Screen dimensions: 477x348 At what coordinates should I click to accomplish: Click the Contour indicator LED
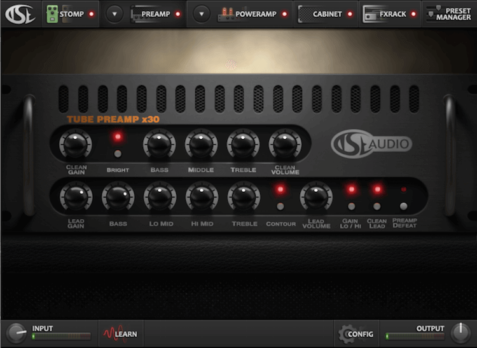pyautogui.click(x=280, y=189)
